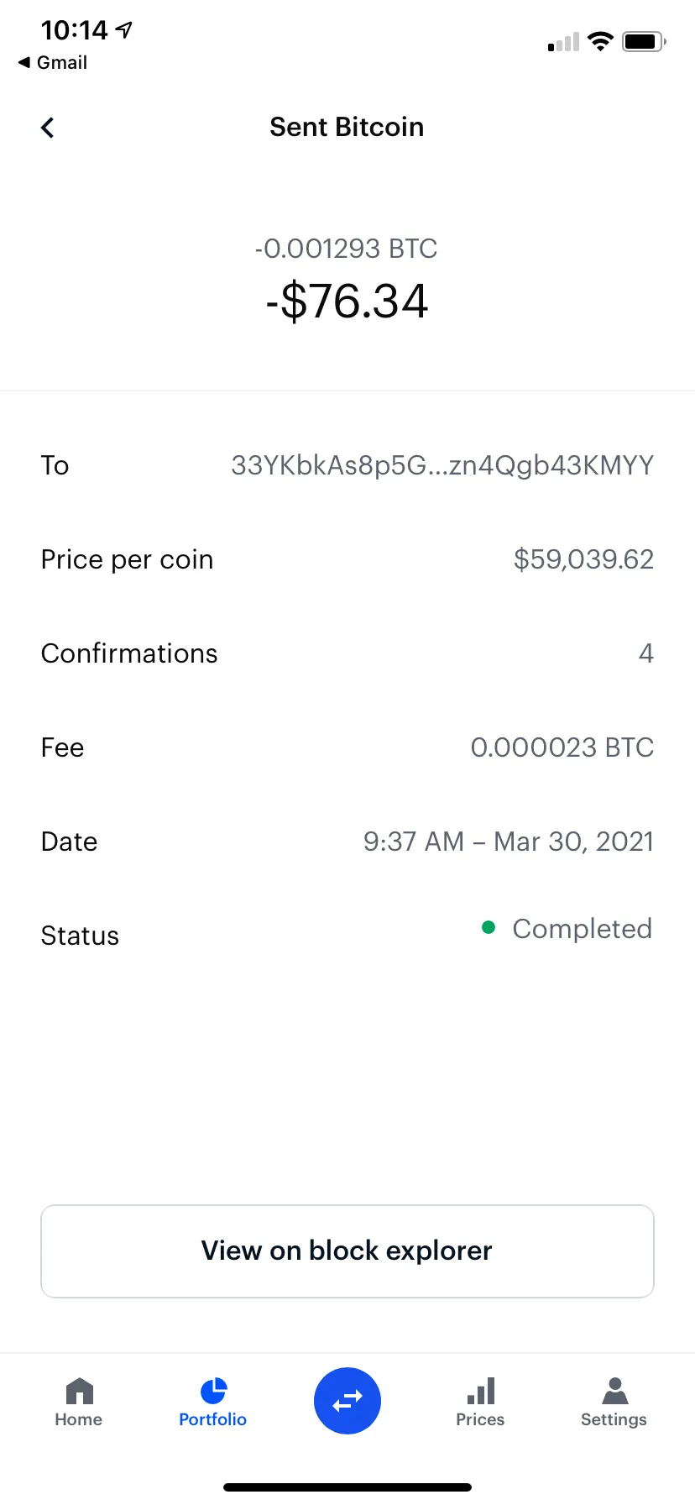The height and width of the screenshot is (1505, 695).
Task: Tap the Wi-Fi status icon
Action: pos(600,41)
